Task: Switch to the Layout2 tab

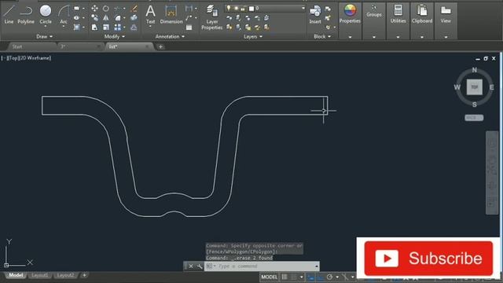Action: point(65,275)
